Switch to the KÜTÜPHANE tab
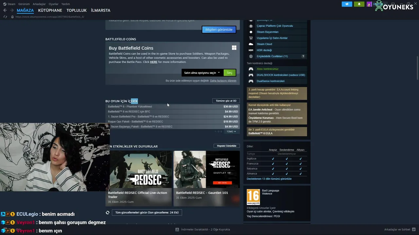The image size is (419, 235). point(50,10)
